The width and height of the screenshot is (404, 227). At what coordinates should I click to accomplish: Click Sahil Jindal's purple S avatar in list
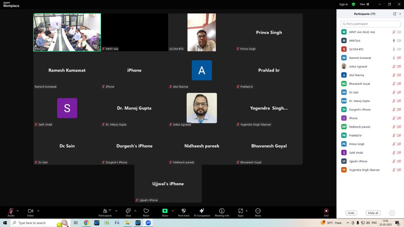pyautogui.click(x=344, y=153)
